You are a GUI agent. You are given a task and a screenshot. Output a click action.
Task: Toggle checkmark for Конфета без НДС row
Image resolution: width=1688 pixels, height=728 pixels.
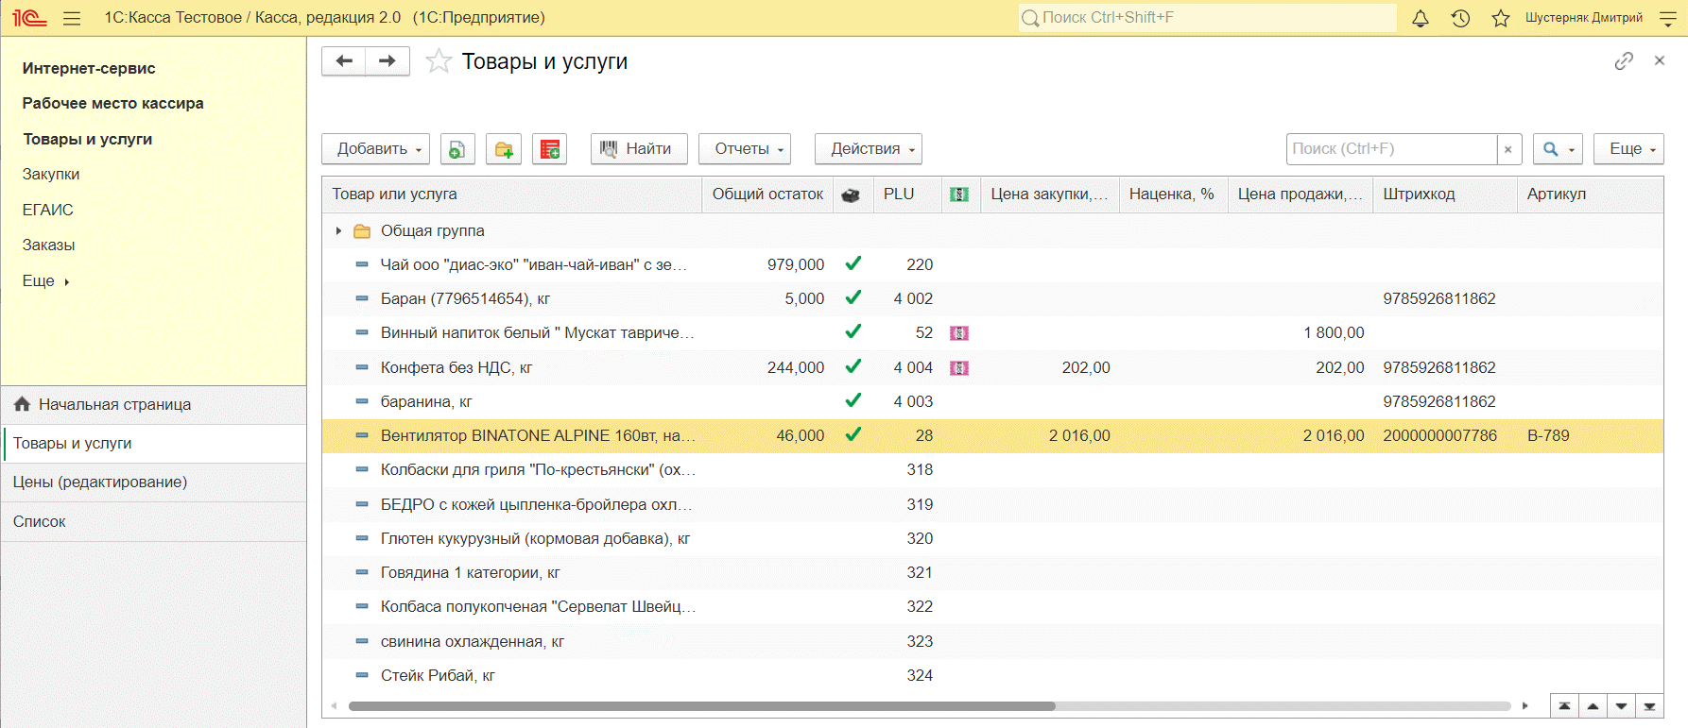coord(853,367)
